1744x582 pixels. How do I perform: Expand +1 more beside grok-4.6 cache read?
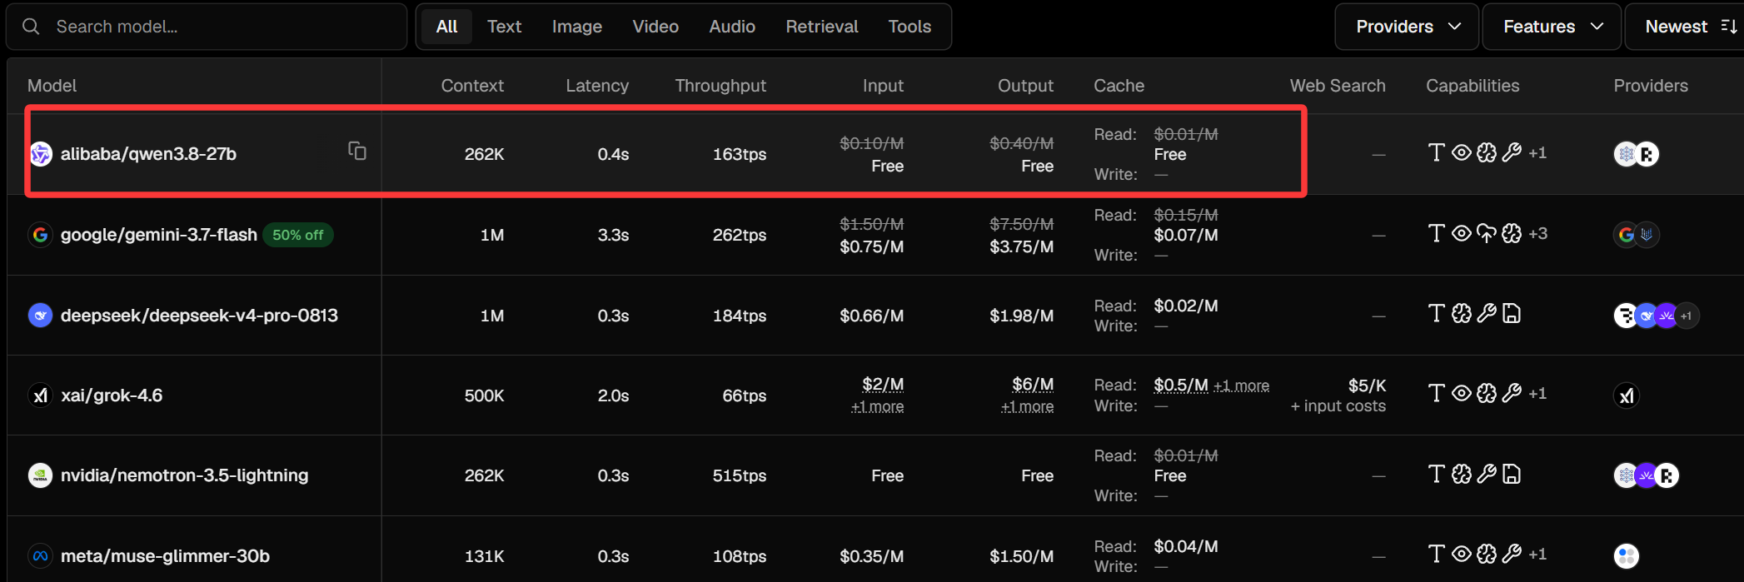click(1241, 386)
